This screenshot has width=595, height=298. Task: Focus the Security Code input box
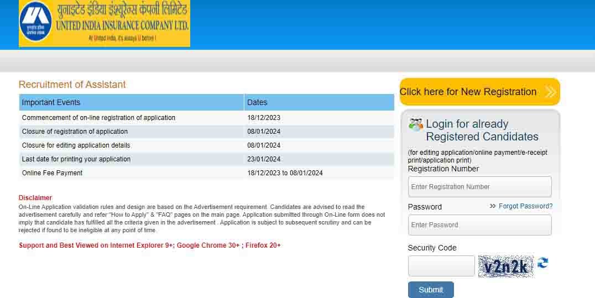441,266
